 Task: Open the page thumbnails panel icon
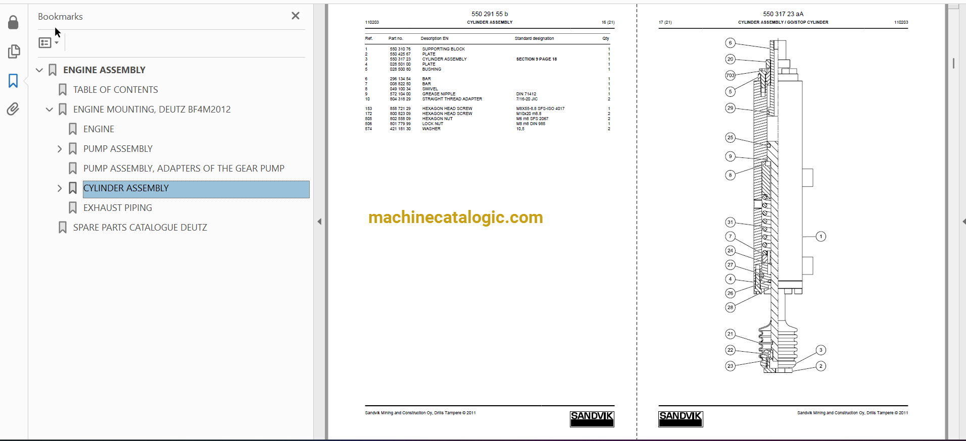click(x=14, y=51)
